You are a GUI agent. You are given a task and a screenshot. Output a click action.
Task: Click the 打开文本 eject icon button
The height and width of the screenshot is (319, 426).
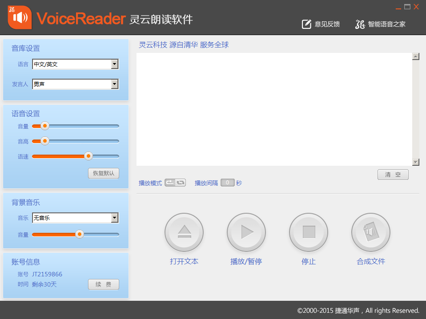tap(184, 232)
